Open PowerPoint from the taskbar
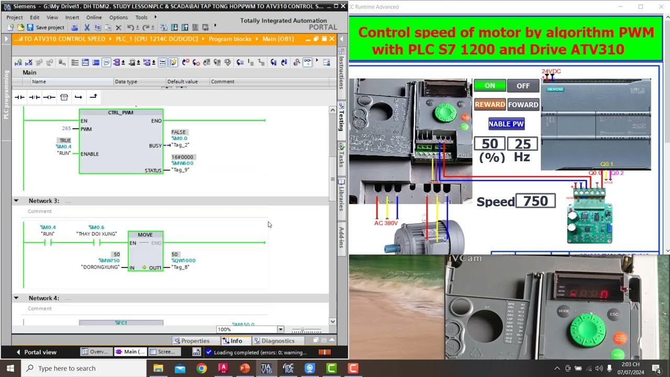The width and height of the screenshot is (670, 377). pos(245,368)
